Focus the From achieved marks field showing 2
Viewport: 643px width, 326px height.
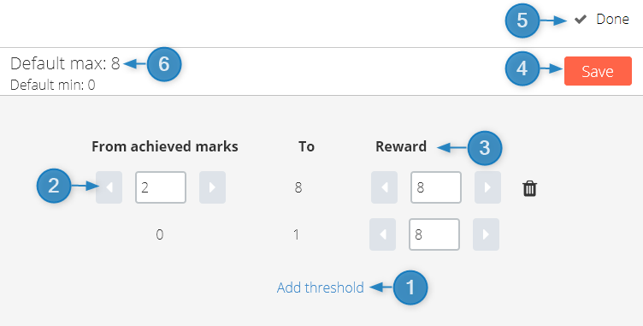(161, 187)
